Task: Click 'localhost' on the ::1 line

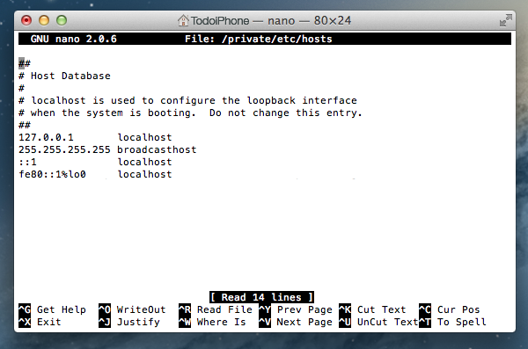Action: click(144, 162)
